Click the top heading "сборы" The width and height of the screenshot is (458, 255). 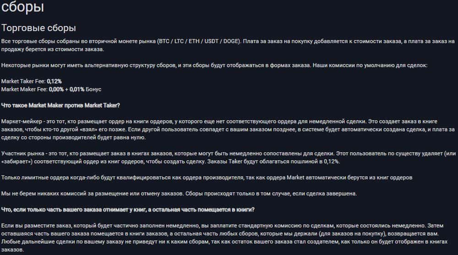[x=22, y=8]
